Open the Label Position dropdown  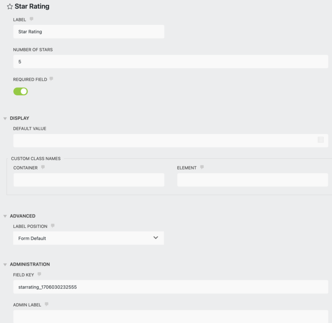88,238
